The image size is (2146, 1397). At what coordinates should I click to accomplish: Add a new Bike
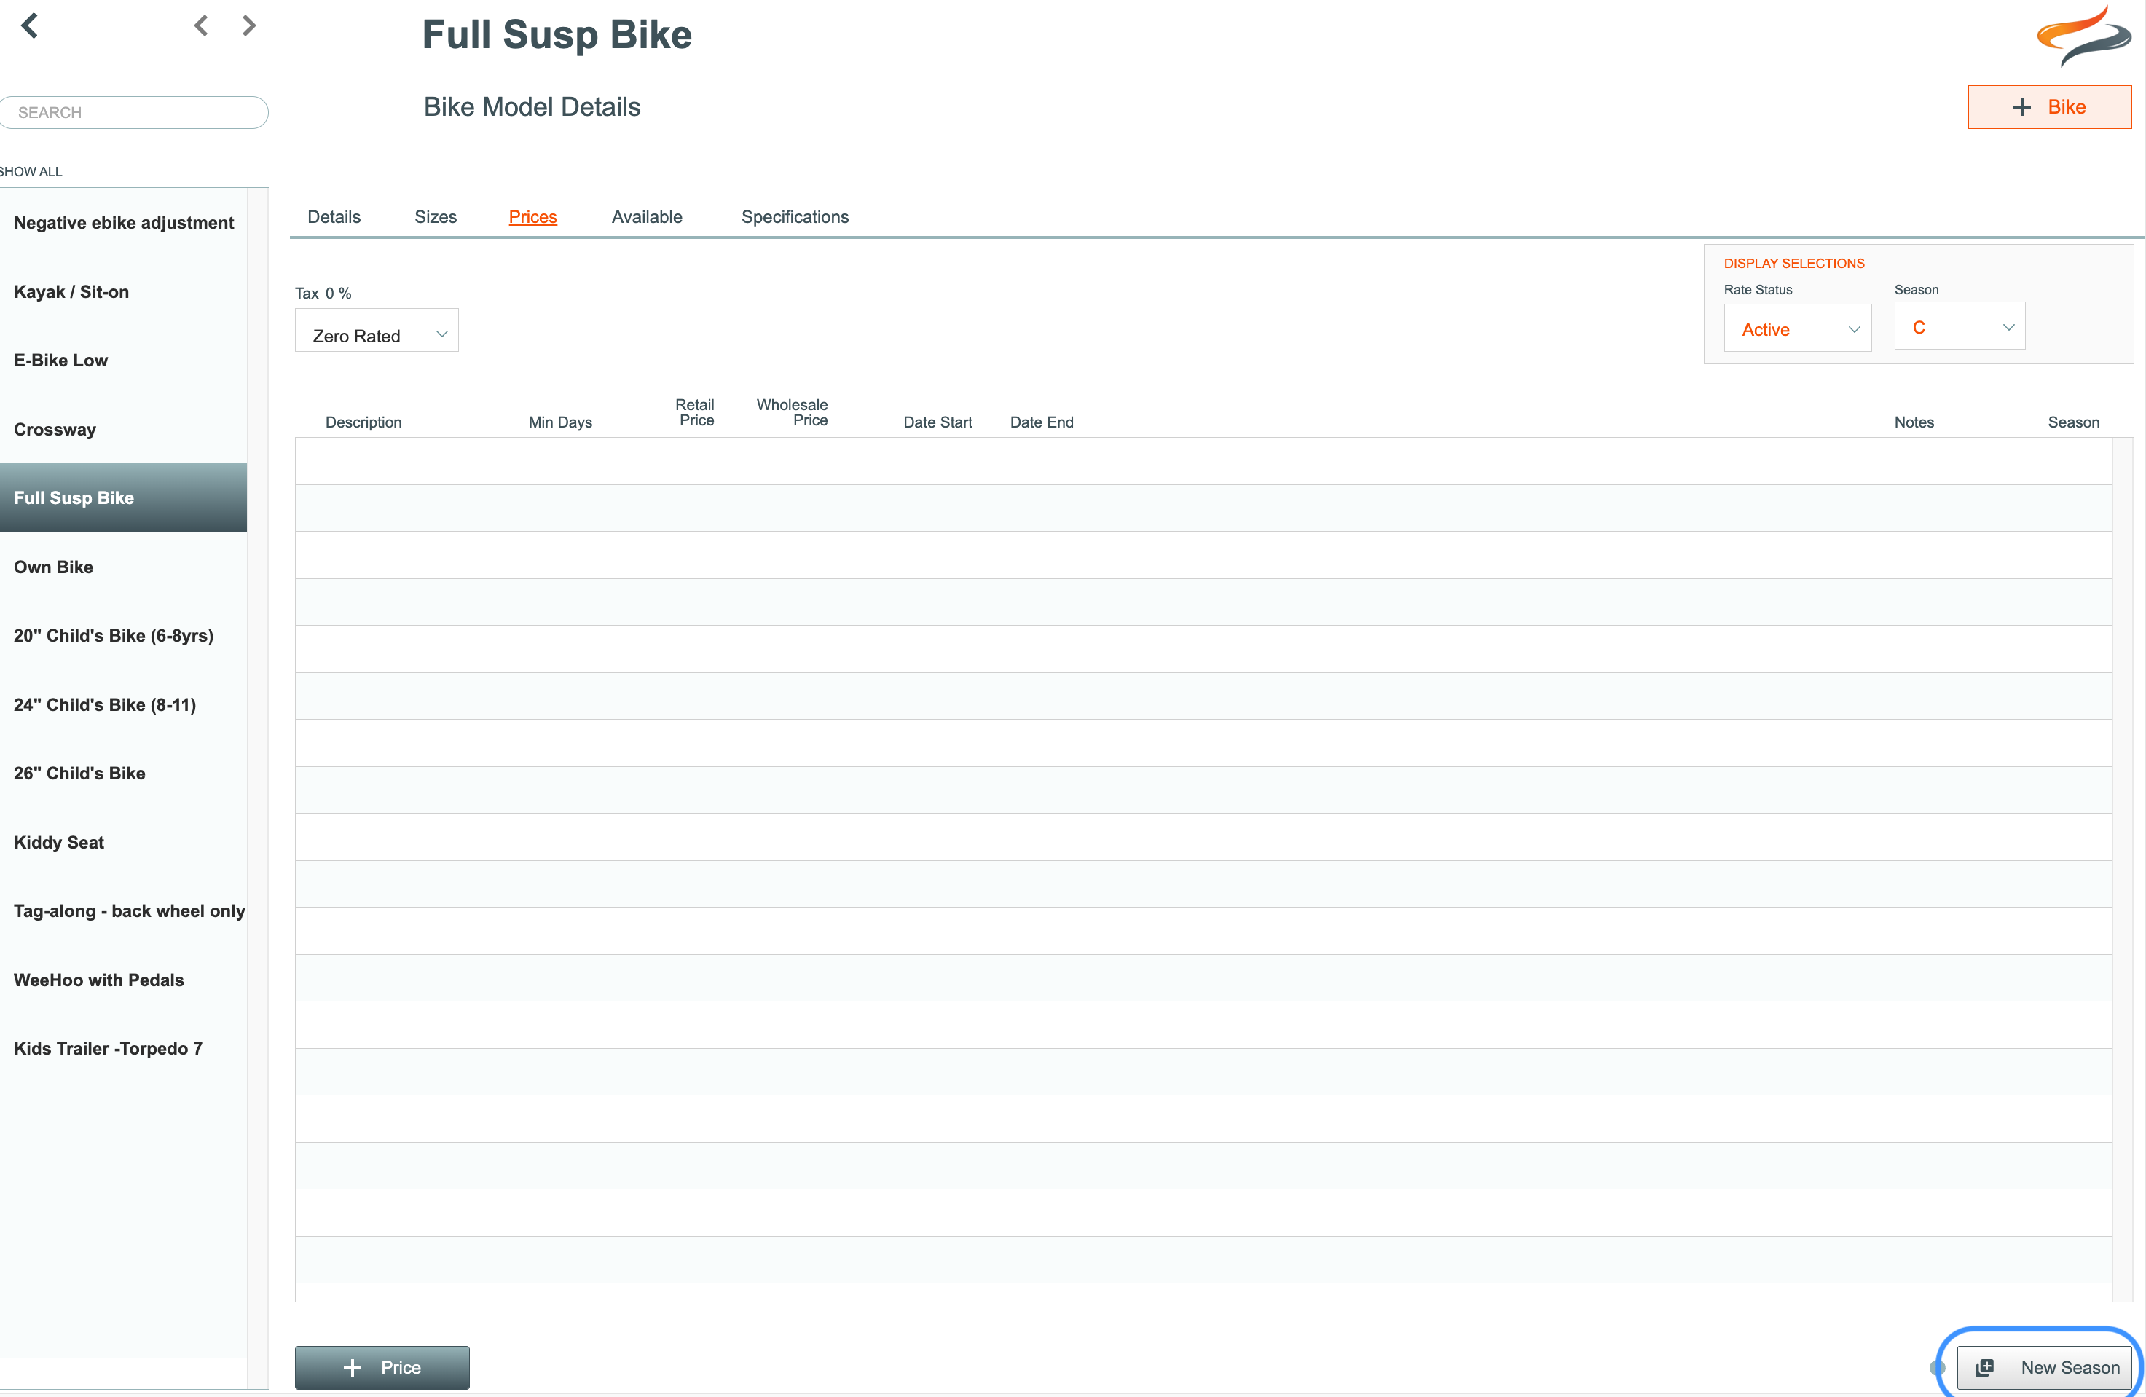[x=2050, y=107]
